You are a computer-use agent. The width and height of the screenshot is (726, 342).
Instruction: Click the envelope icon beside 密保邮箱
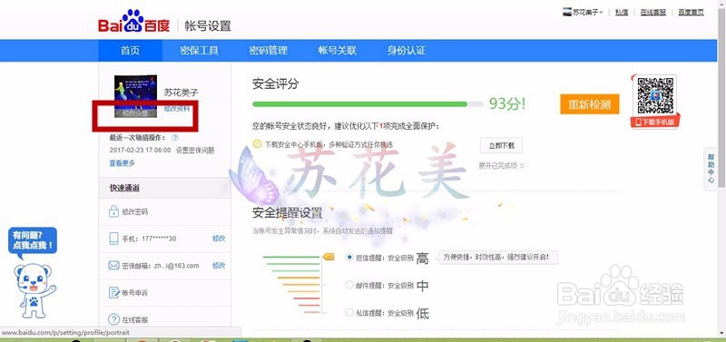(113, 266)
